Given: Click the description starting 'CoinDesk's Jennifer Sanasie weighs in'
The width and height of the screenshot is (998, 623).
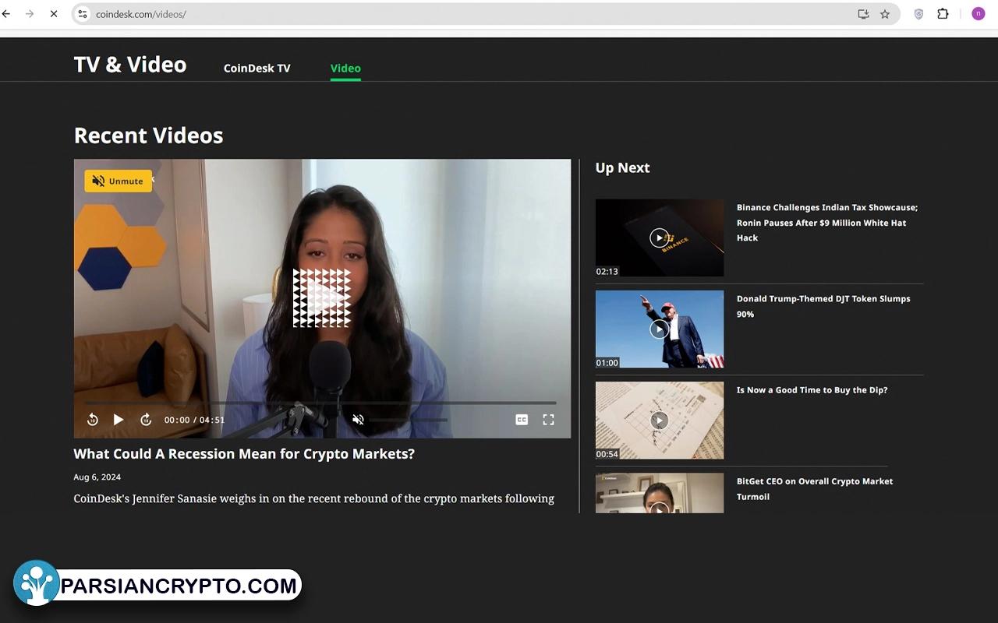Looking at the screenshot, I should coord(314,498).
